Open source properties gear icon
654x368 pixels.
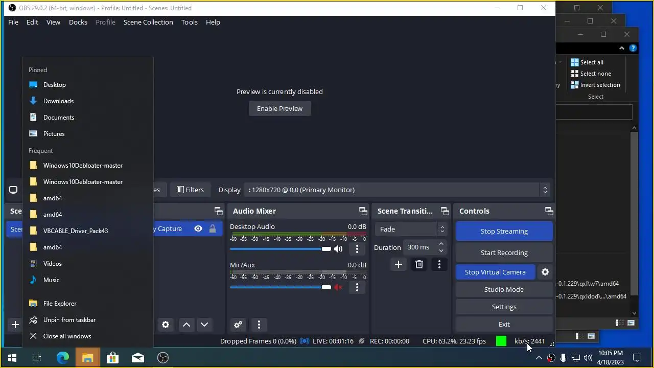166,325
